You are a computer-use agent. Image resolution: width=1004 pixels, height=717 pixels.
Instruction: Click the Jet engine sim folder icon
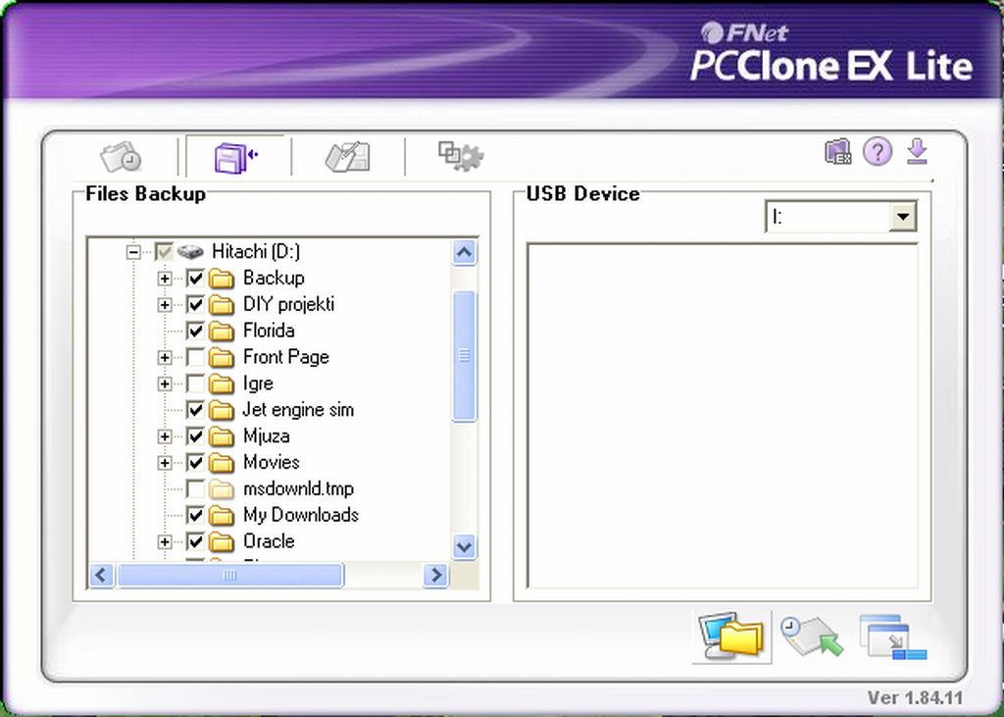pos(222,410)
